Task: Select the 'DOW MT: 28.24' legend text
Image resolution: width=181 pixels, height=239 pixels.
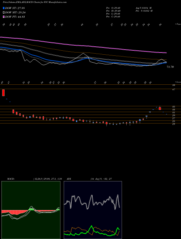Action: 15,13
